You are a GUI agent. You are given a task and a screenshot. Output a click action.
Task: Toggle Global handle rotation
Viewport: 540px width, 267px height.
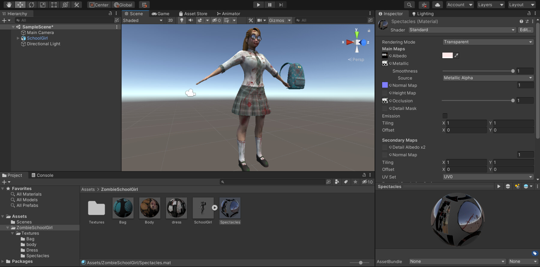pos(123,5)
